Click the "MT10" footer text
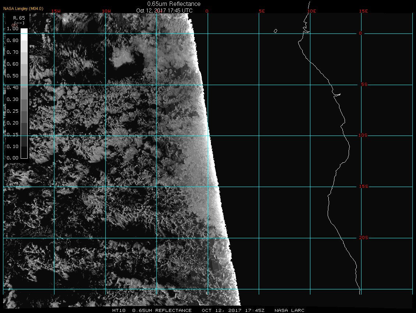416x313 pixels. pos(119,310)
